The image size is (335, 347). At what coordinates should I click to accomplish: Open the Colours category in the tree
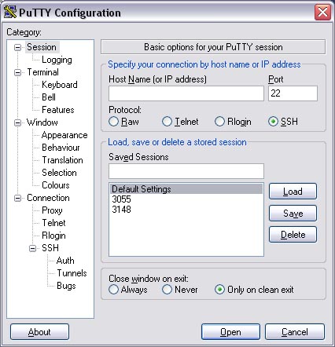(56, 185)
